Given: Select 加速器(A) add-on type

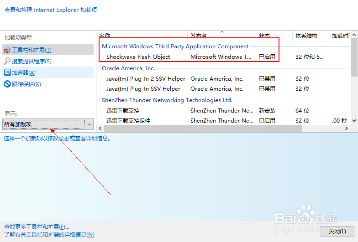Looking at the screenshot, I should point(48,72).
